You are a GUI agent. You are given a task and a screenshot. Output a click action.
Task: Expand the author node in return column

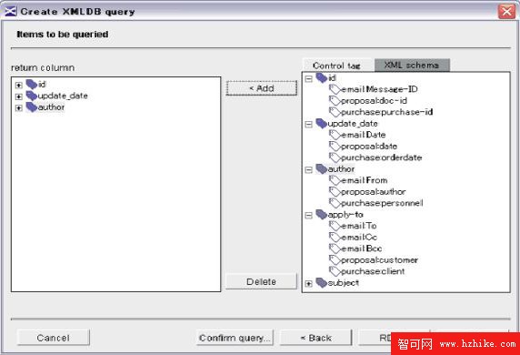[x=19, y=108]
